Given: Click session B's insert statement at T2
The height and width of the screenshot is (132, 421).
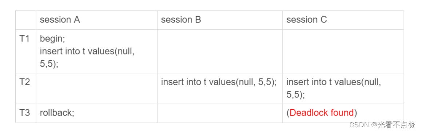Looking at the screenshot, I should click(x=219, y=83).
